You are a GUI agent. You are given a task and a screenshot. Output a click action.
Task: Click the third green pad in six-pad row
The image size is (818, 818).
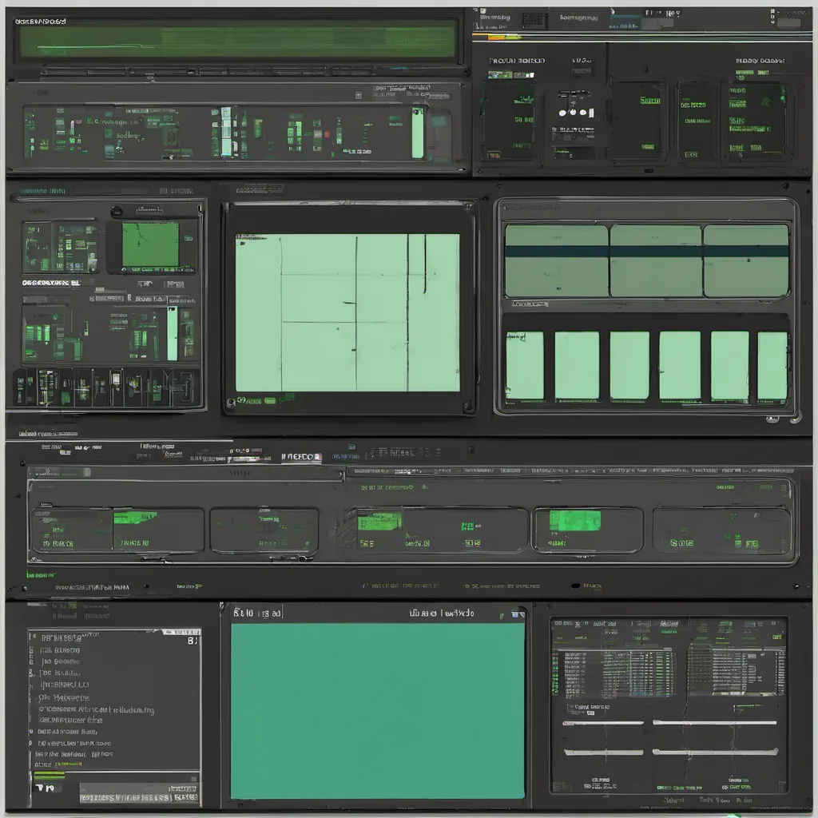point(629,366)
